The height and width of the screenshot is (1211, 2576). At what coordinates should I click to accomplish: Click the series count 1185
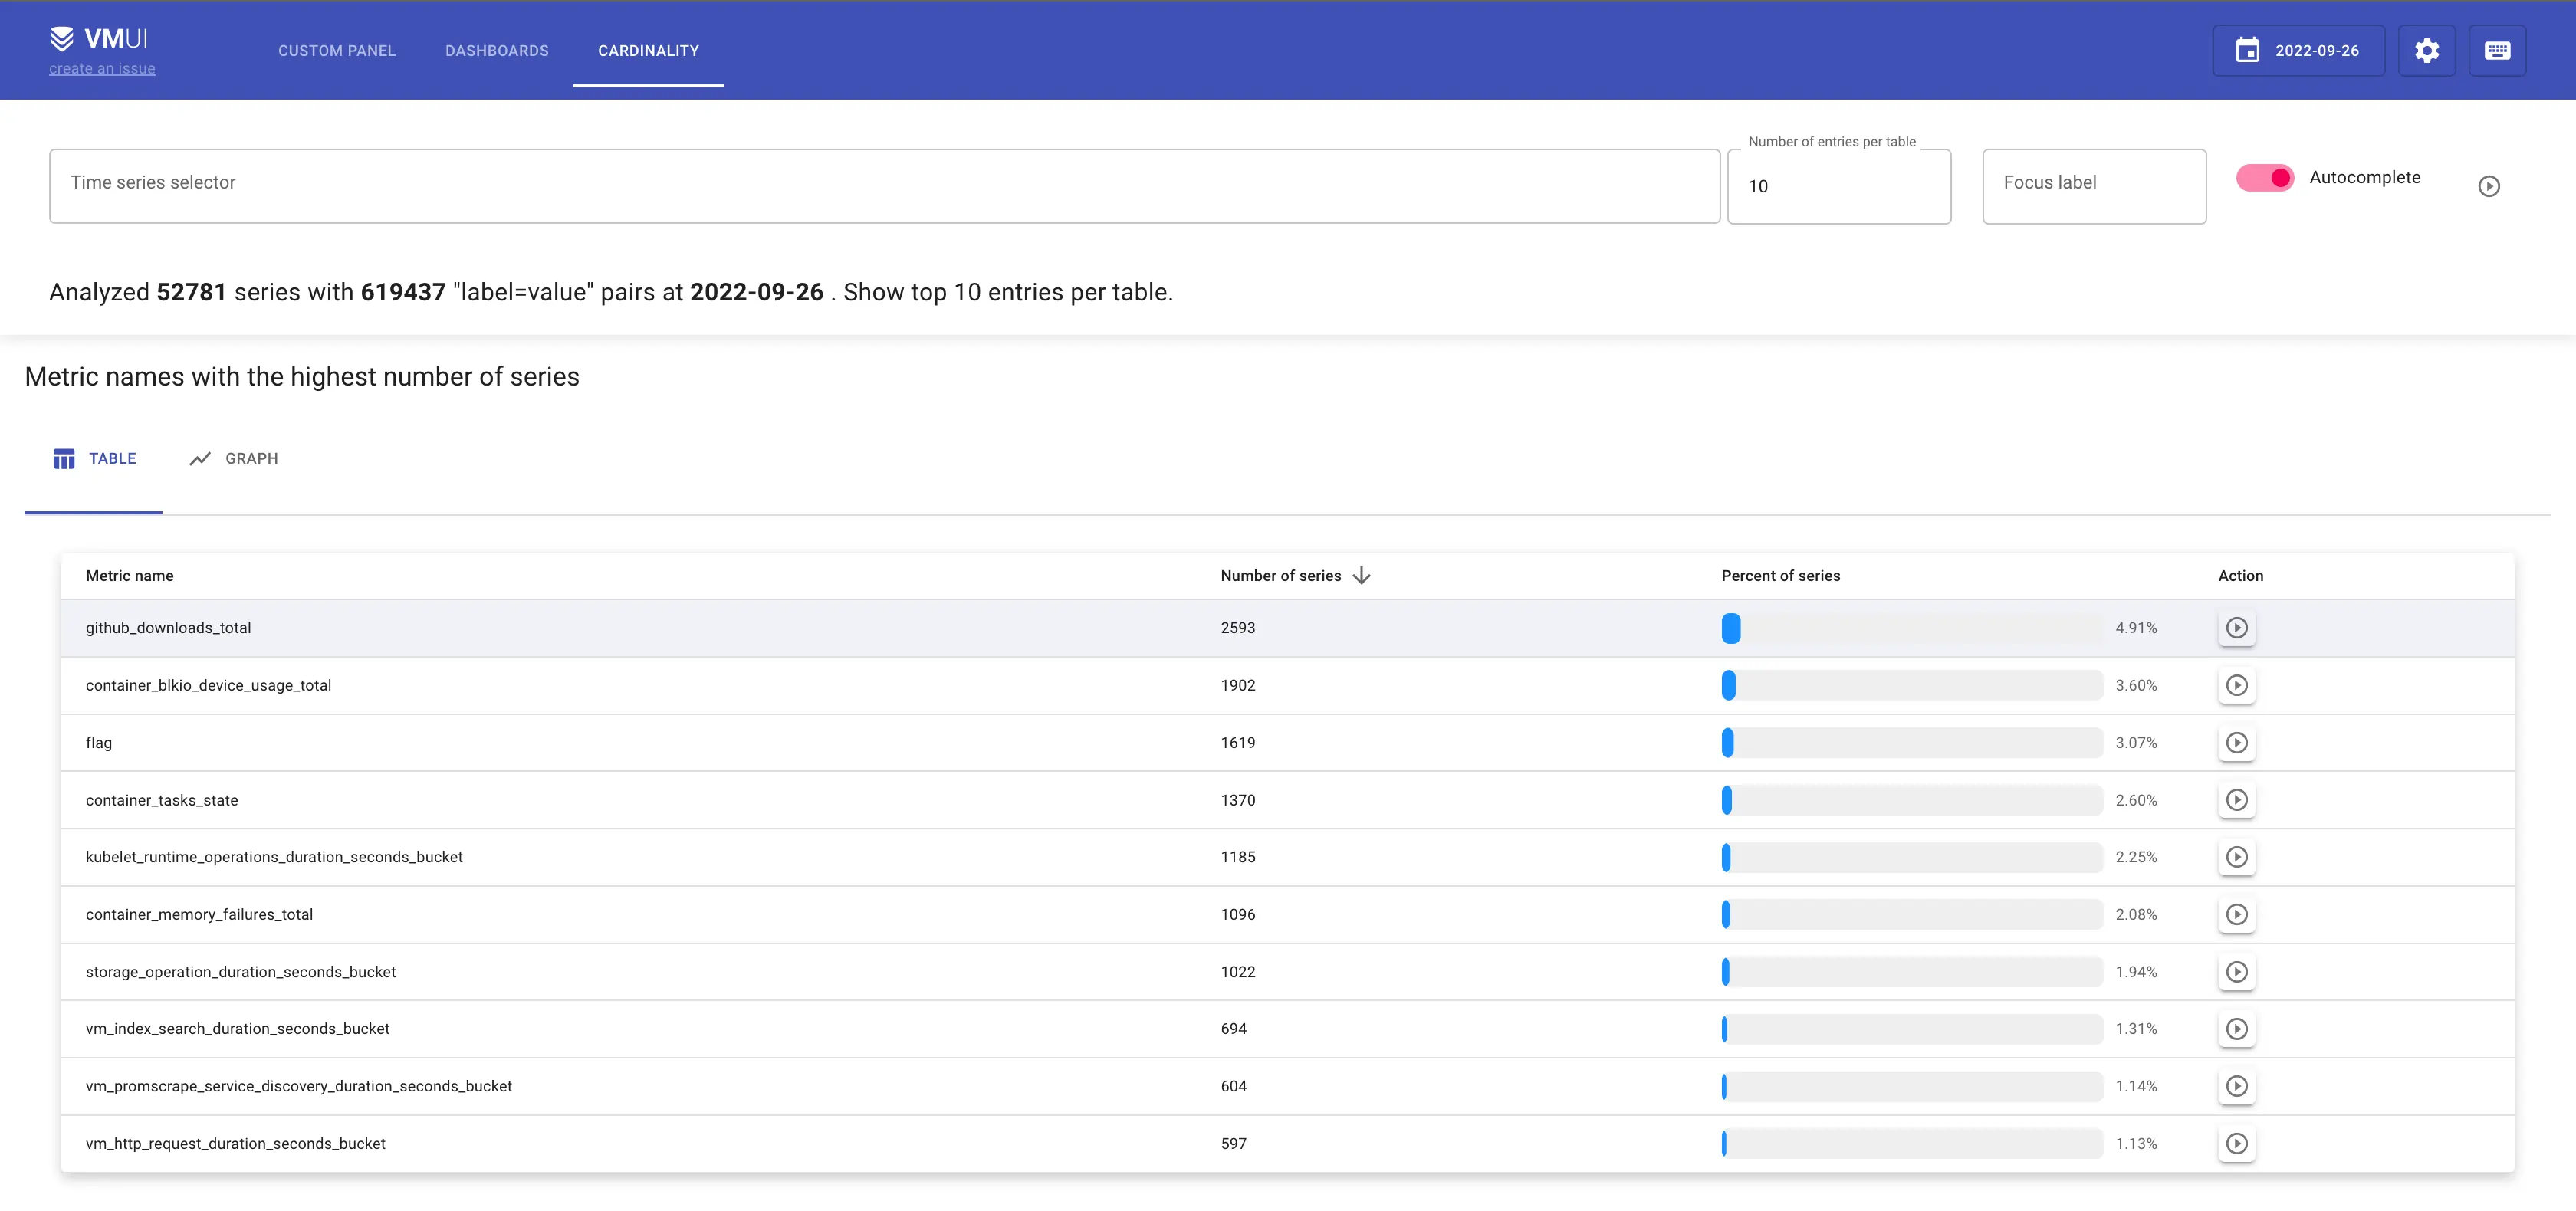pos(1238,857)
